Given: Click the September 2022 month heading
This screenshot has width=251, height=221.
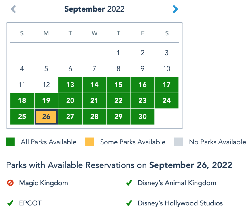Looking at the screenshot, I should click(x=94, y=9).
